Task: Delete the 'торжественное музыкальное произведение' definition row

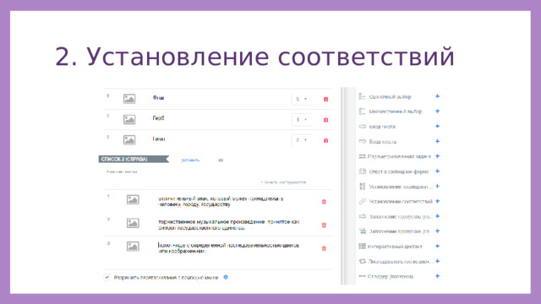Action: coord(324,225)
